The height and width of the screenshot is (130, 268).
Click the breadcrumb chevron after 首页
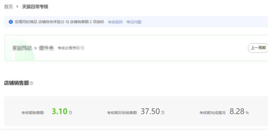point(17,7)
